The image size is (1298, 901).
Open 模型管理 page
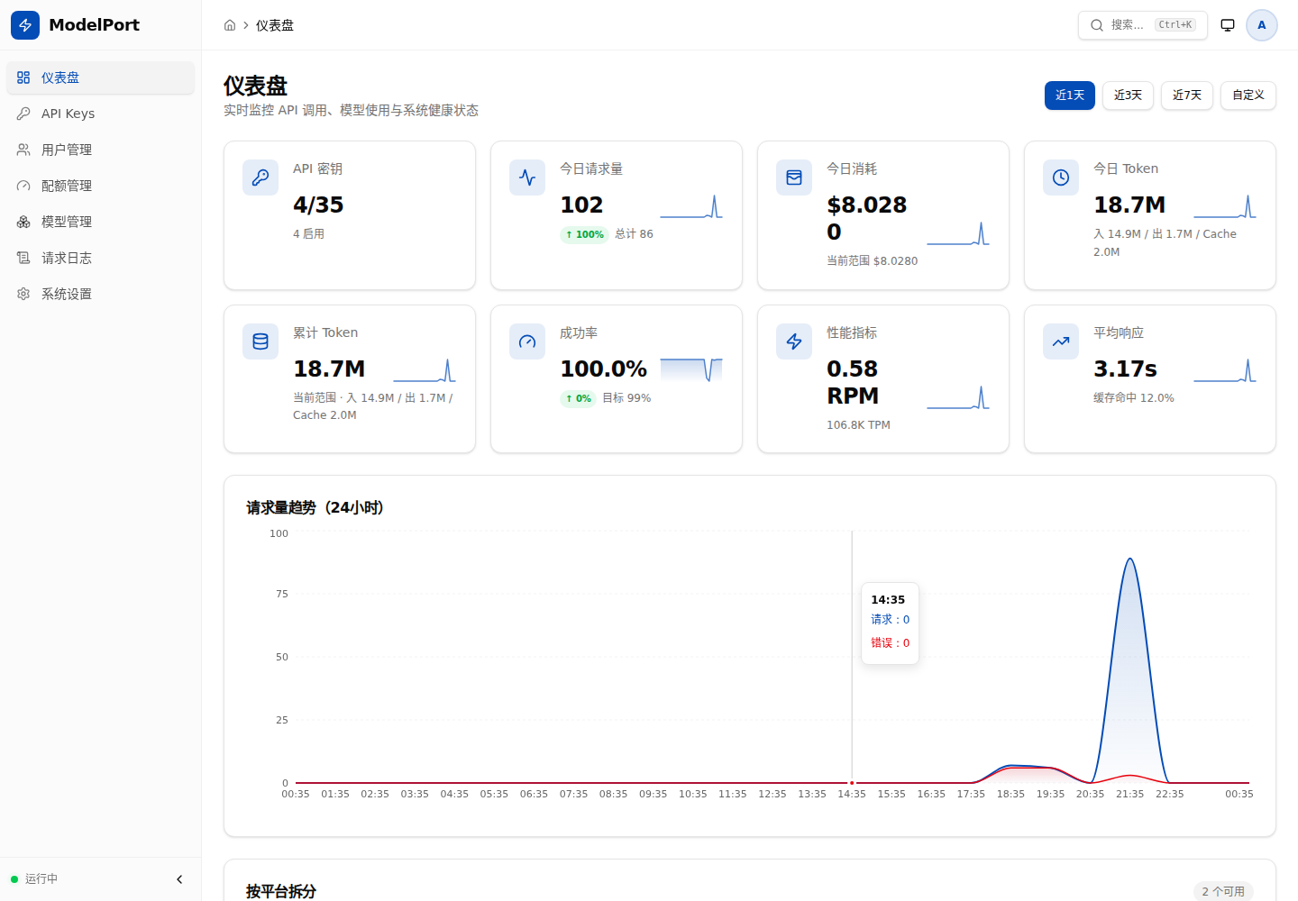(x=100, y=222)
